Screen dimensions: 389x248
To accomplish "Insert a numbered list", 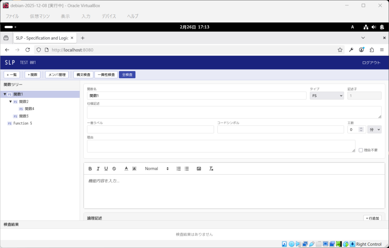I will [179, 169].
